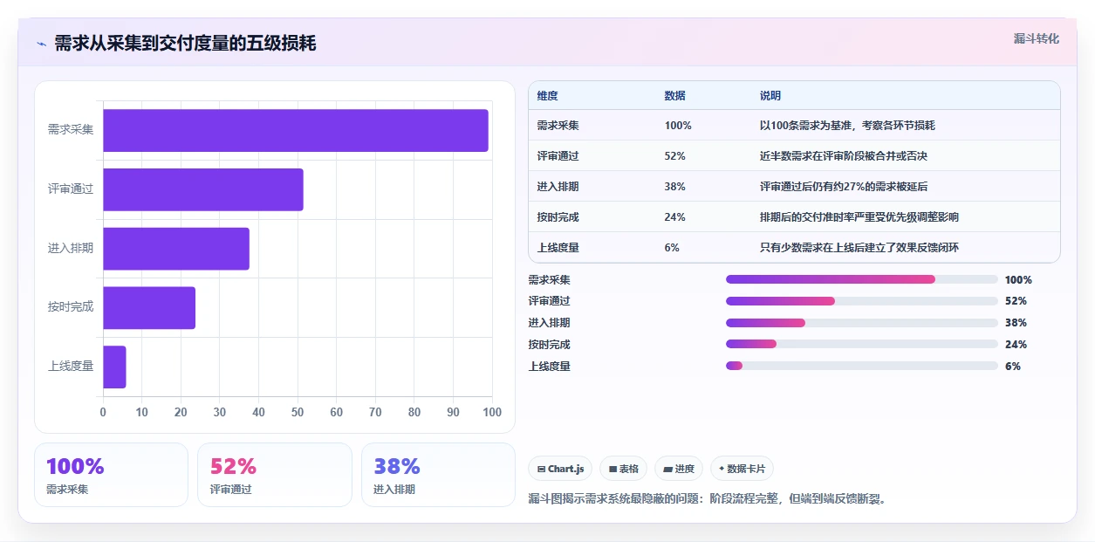Image resolution: width=1095 pixels, height=542 pixels.
Task: Click the 上线度量 cell in the table
Action: 558,248
